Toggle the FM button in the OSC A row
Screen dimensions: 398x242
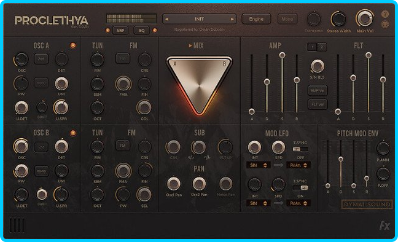(123, 59)
